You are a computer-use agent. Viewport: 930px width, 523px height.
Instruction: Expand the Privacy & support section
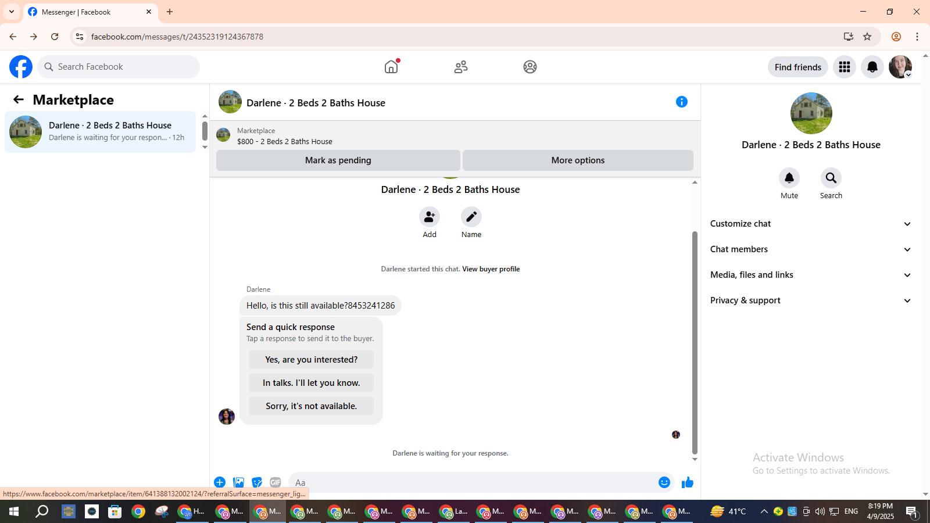tap(811, 300)
